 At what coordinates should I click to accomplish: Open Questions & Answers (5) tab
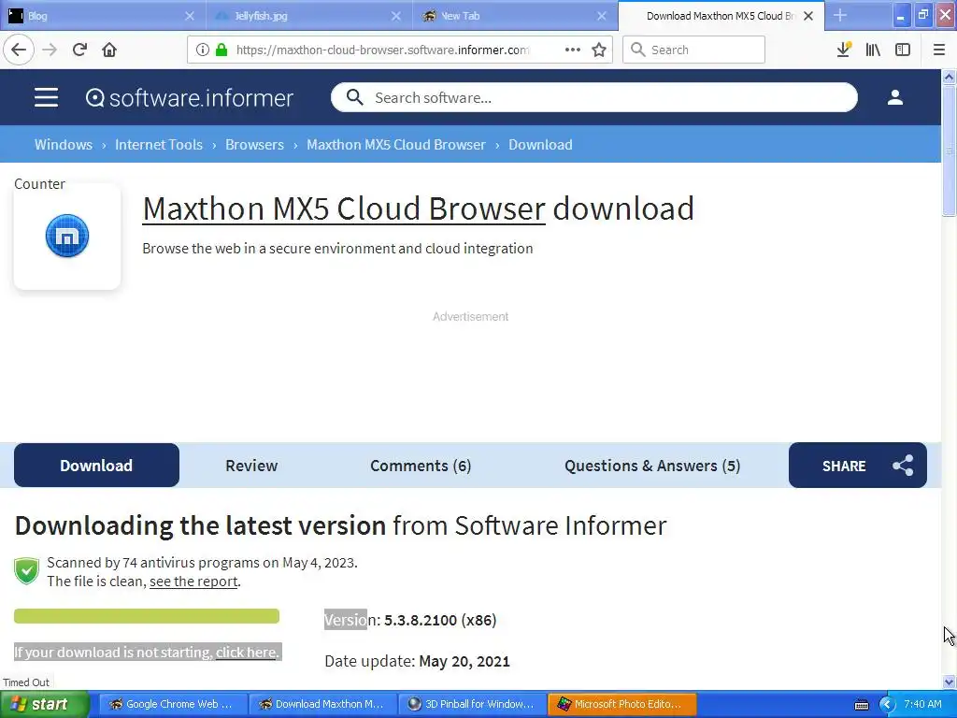tap(651, 466)
